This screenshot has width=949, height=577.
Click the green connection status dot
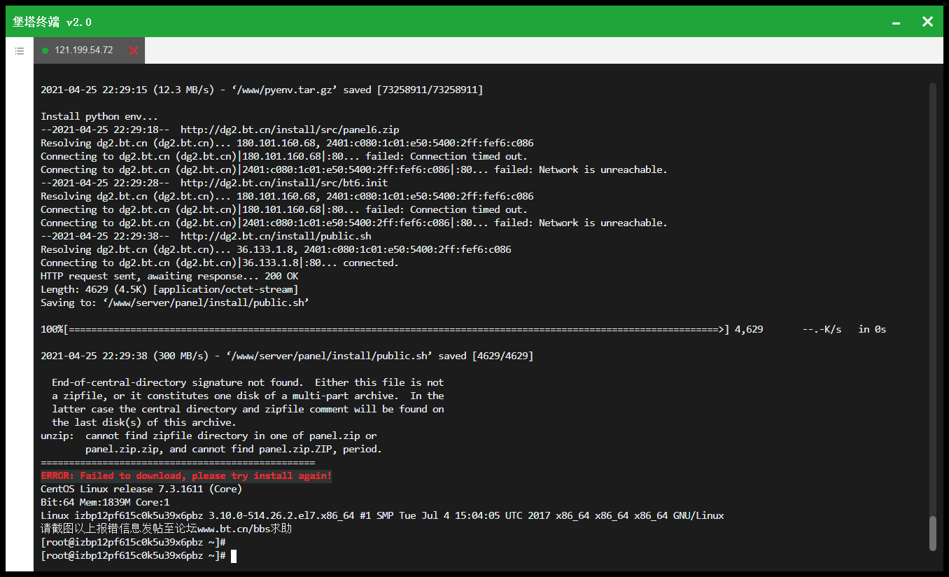coord(45,50)
